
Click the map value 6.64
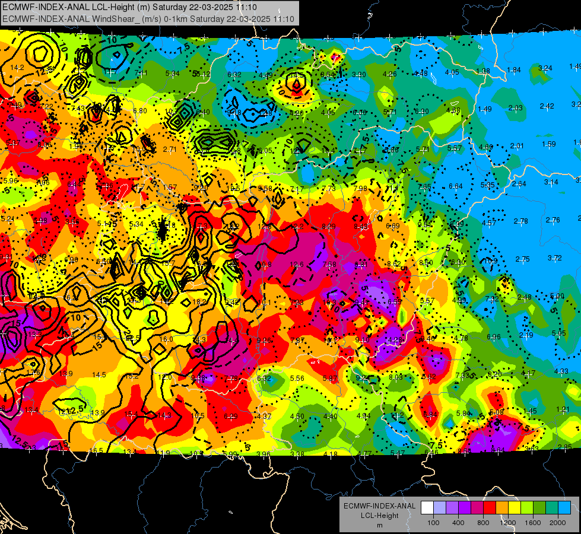[456, 186]
